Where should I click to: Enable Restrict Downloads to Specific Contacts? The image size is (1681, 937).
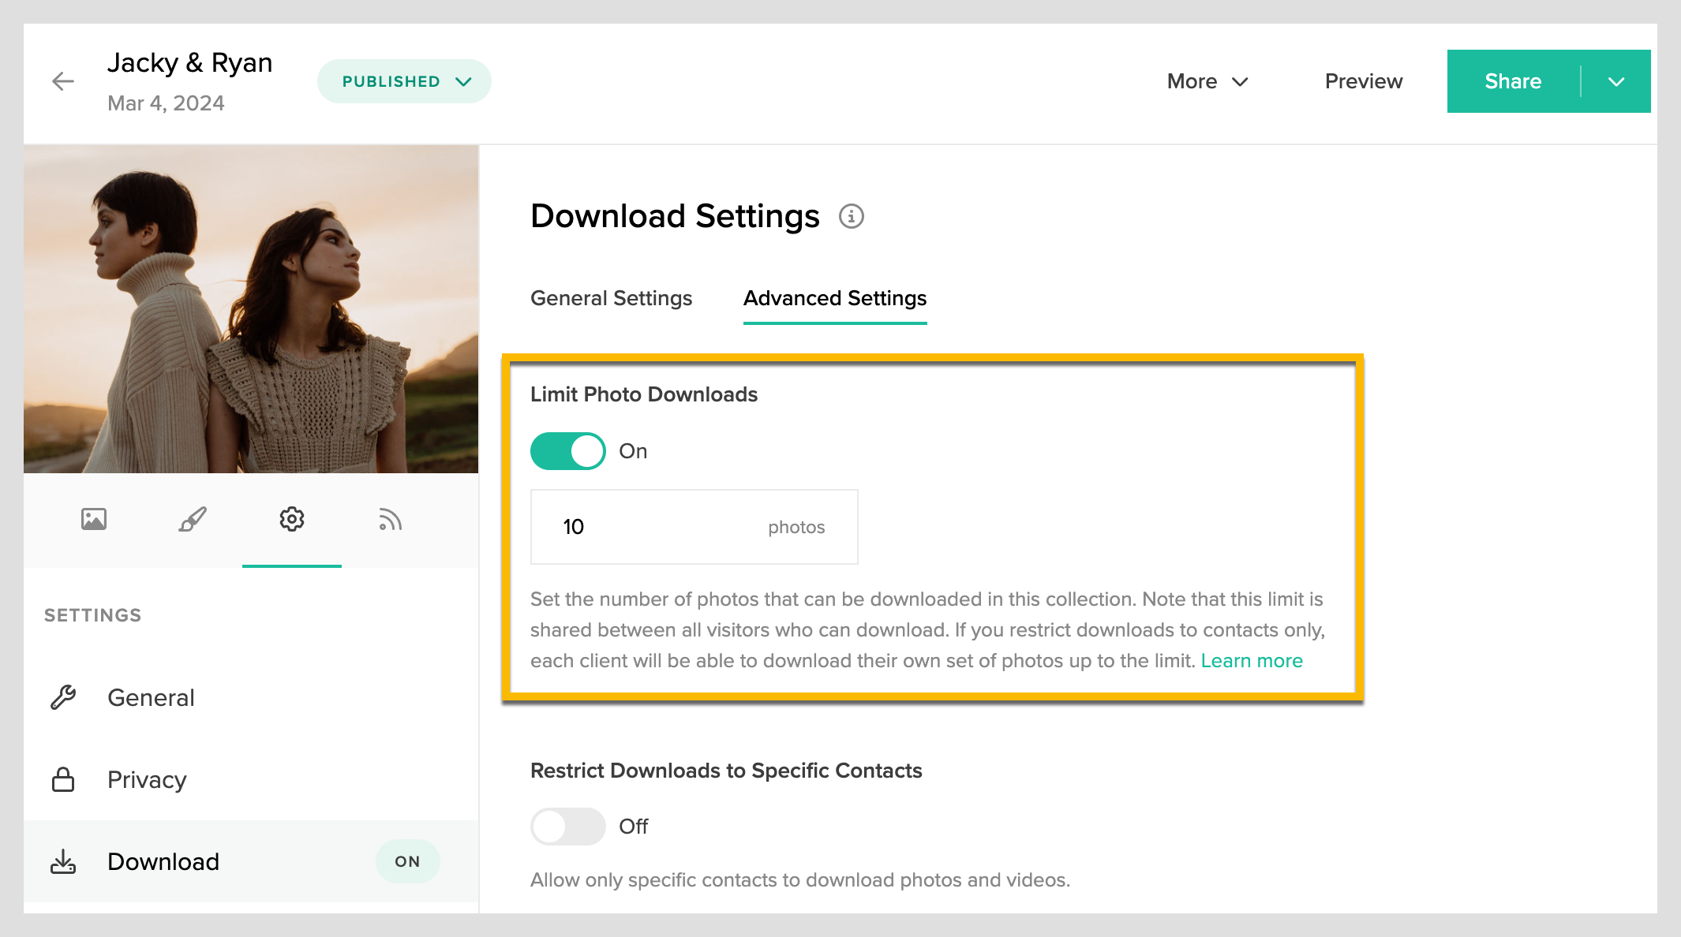click(x=567, y=826)
